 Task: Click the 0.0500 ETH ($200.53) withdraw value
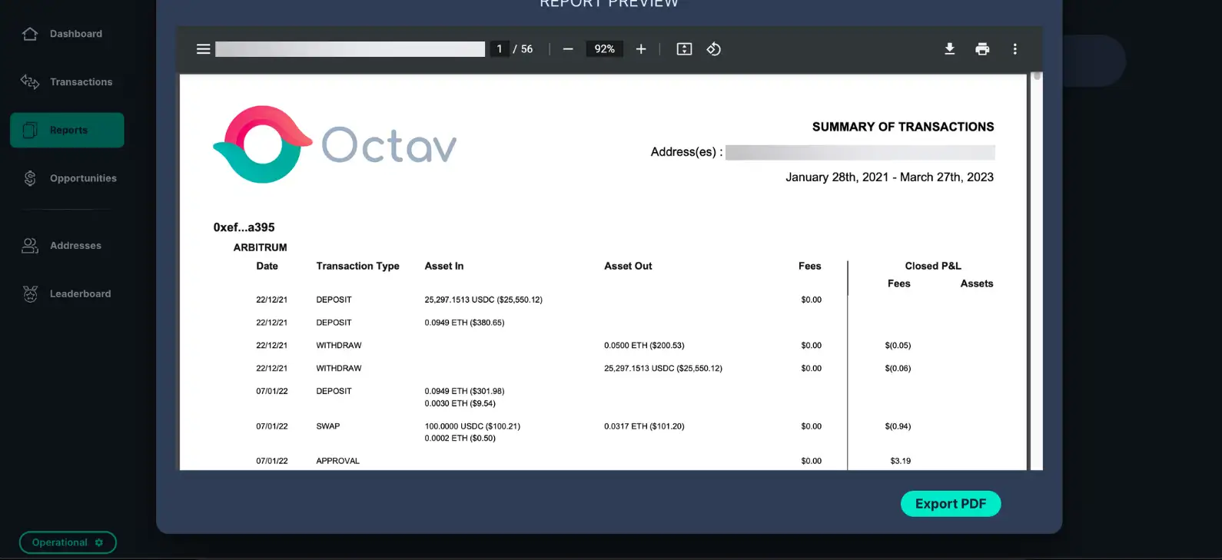point(644,346)
